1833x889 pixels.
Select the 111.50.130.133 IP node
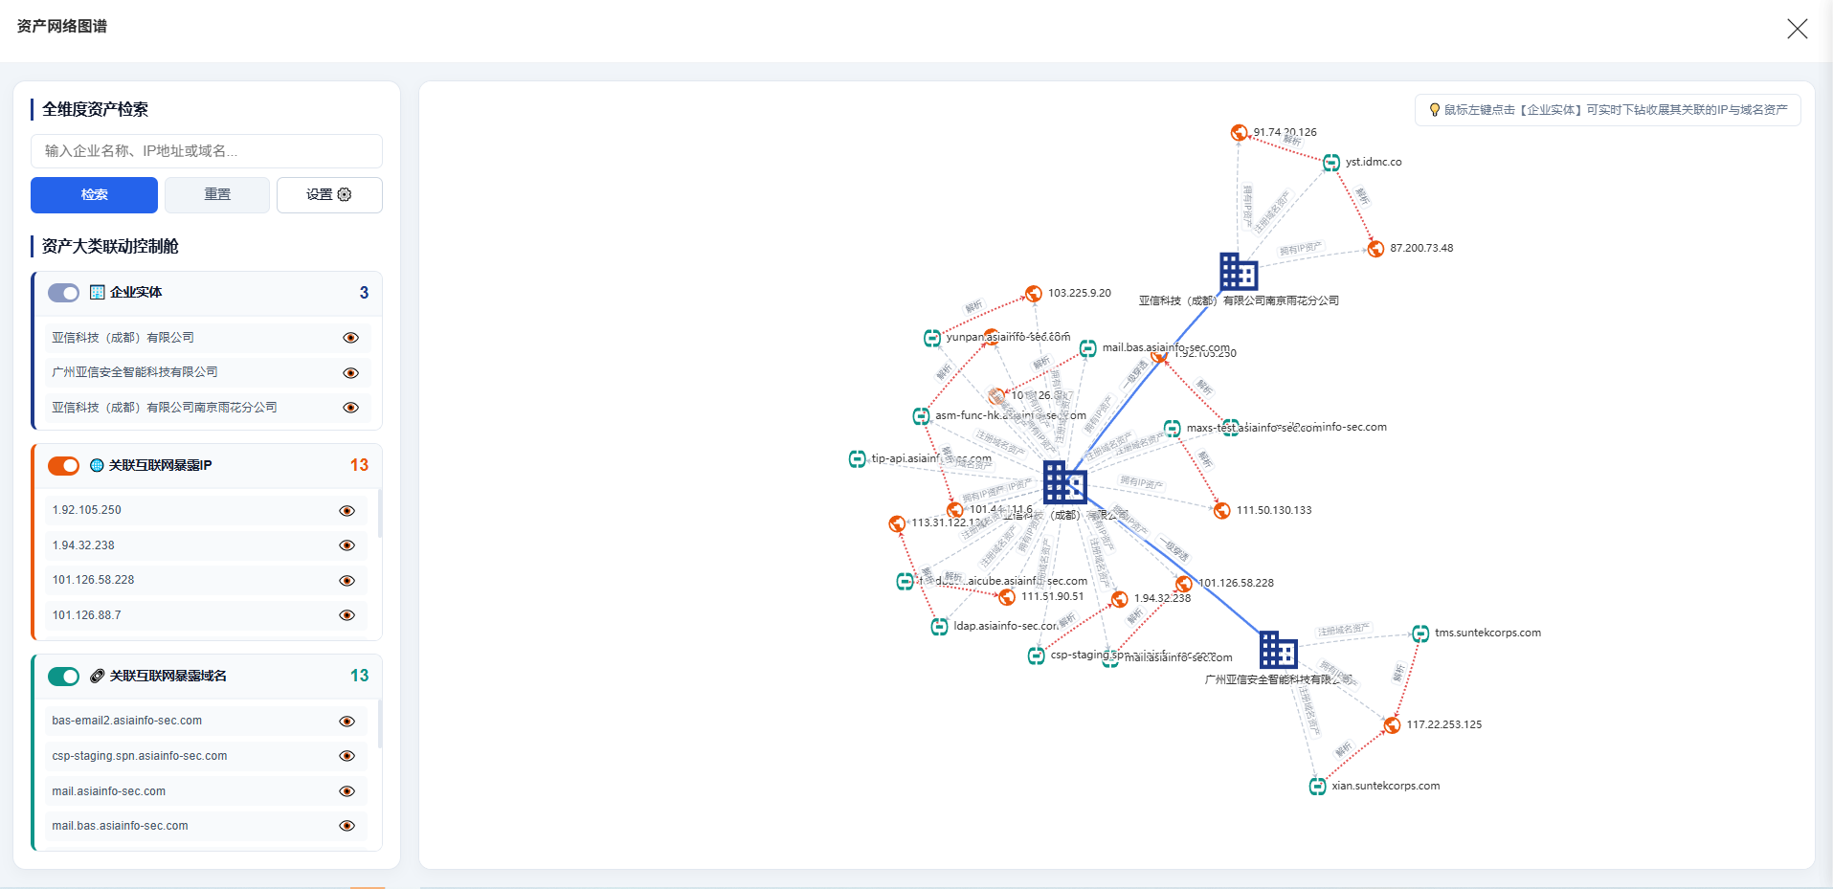[x=1222, y=510]
